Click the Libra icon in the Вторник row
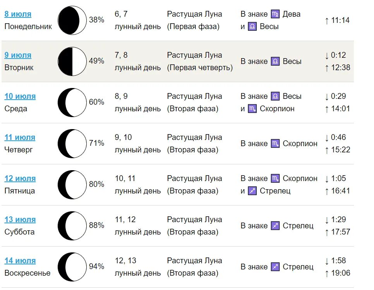 click(x=275, y=61)
